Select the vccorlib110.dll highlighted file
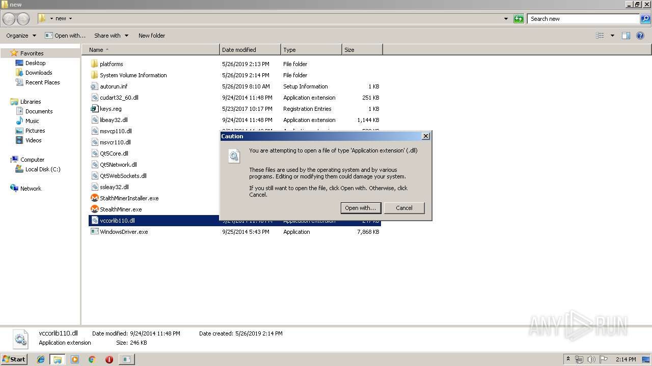This screenshot has width=652, height=366. (x=117, y=221)
